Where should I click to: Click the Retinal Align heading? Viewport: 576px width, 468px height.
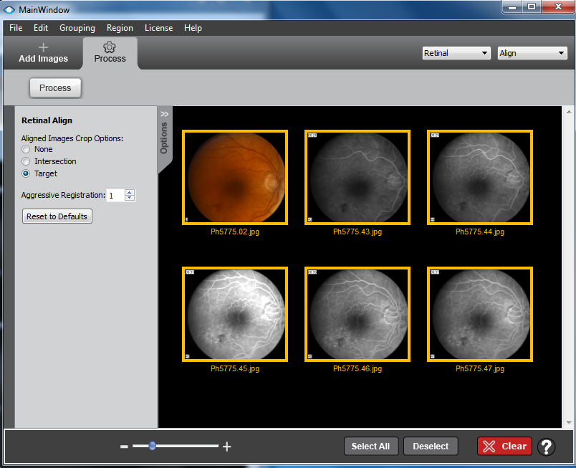(47, 120)
